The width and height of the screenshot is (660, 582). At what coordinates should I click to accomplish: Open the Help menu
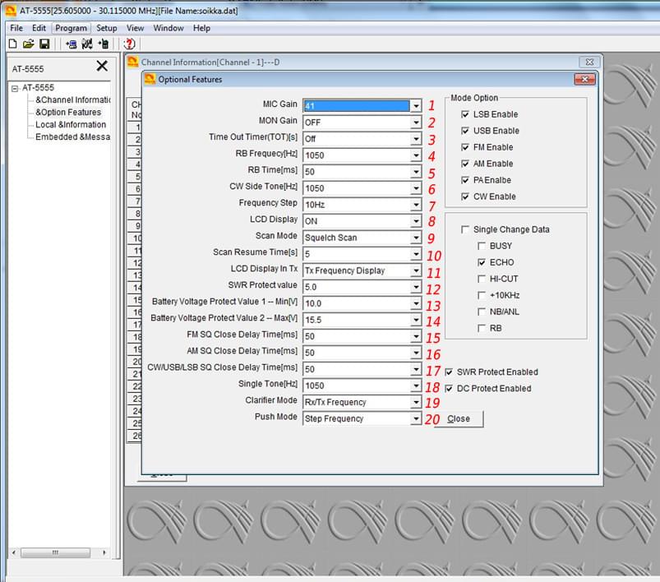[x=201, y=28]
